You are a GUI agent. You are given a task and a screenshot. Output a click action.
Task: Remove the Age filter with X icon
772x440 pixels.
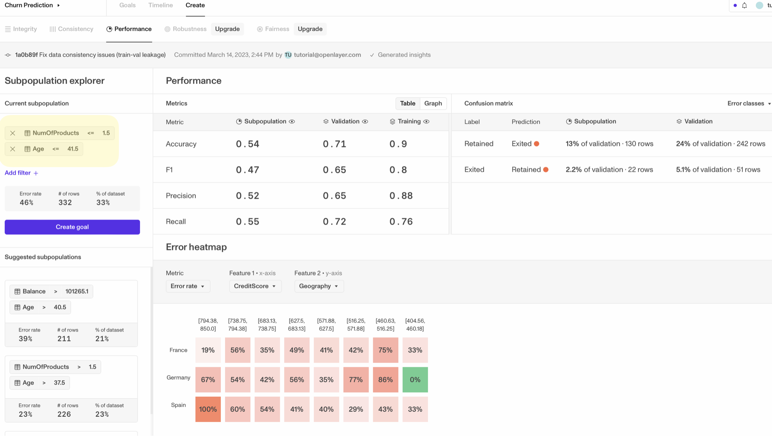pos(13,149)
